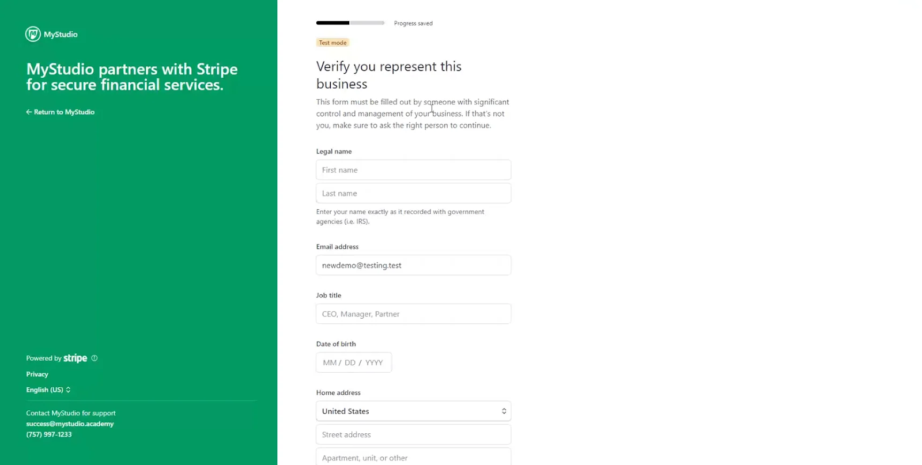Focus the First name field

(x=413, y=170)
